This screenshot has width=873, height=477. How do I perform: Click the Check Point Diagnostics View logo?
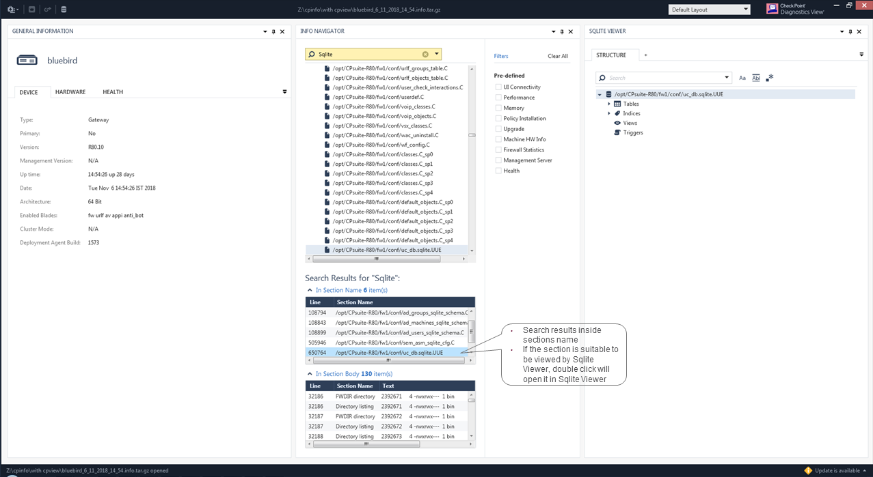coord(795,10)
